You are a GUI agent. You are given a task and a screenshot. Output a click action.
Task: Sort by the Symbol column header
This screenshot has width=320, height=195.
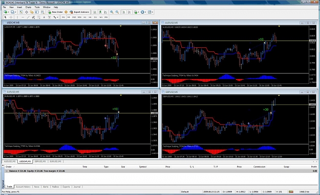(143, 167)
